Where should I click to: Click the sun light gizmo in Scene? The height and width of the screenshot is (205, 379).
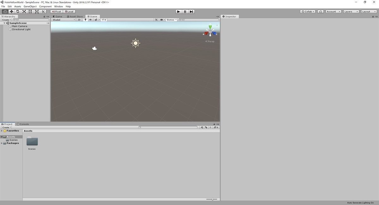[135, 43]
